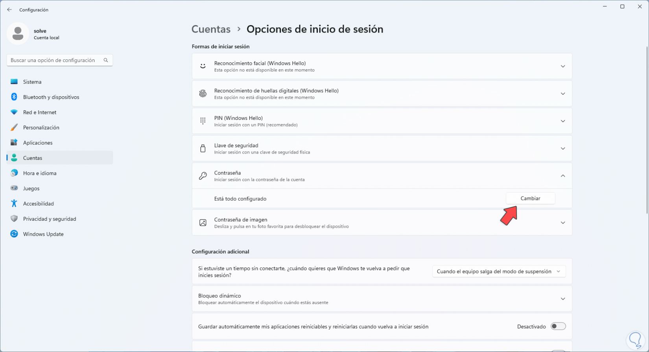Click the 'Formas de iniciar sesión' heading

pos(221,46)
